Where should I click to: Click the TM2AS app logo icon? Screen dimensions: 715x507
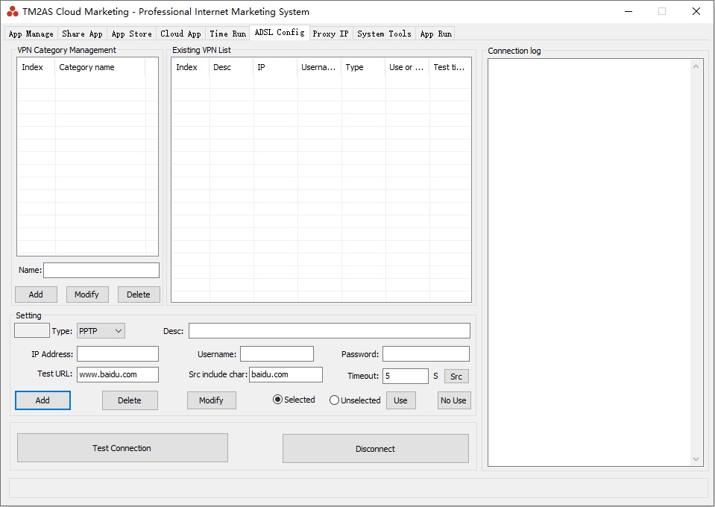(13, 12)
